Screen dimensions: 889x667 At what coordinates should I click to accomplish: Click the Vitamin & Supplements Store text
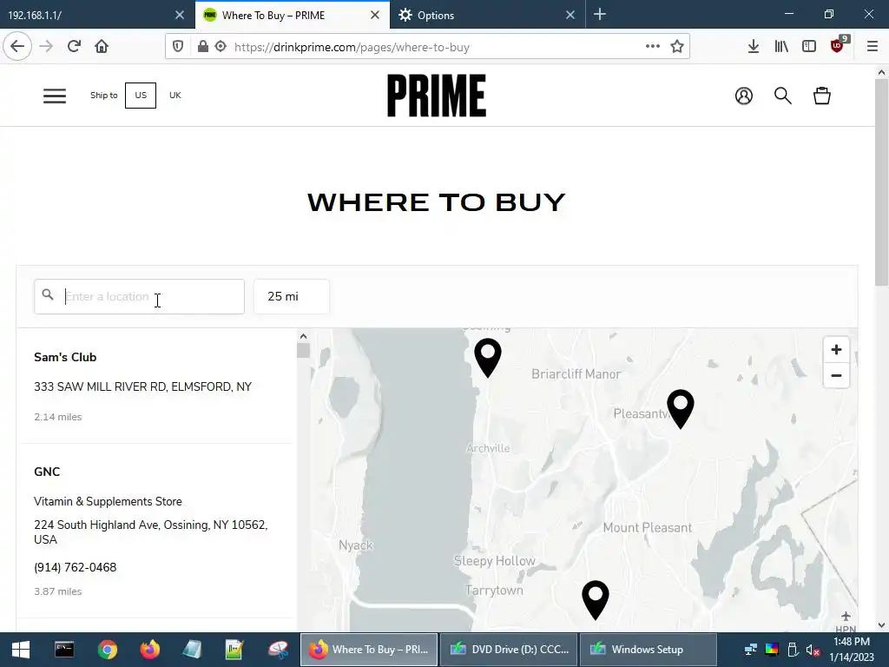click(108, 501)
